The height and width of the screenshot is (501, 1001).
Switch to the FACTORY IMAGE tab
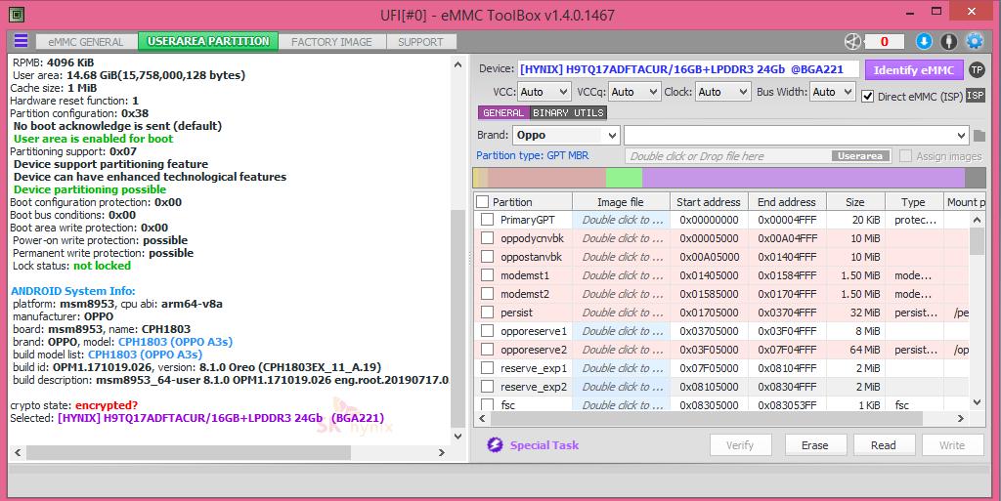coord(332,41)
